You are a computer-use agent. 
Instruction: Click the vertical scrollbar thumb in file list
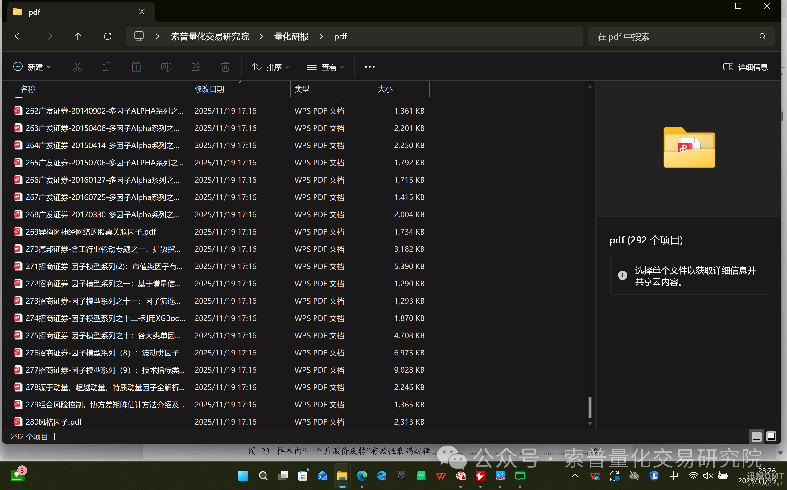(590, 407)
